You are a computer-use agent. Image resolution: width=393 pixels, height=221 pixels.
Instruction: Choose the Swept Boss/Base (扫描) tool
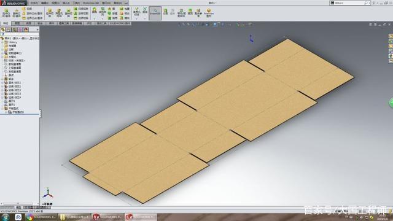(x=27, y=9)
